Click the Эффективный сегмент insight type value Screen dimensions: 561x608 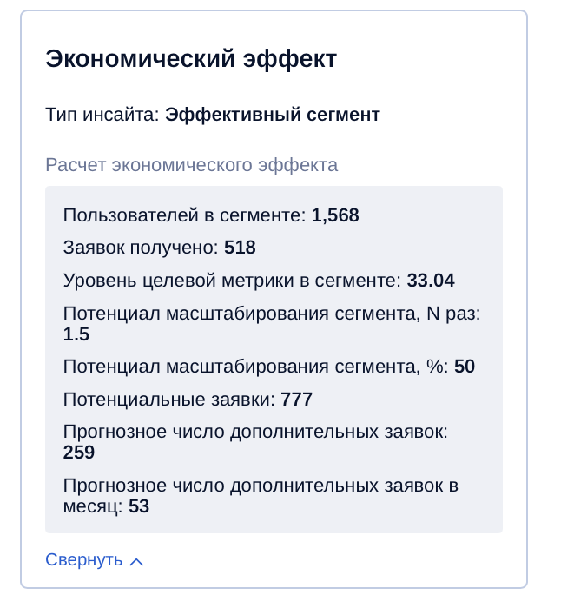(273, 115)
